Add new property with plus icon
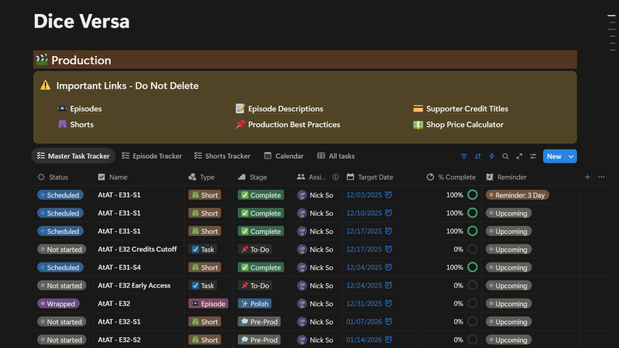Screen dimensions: 619x348 (588, 177)
